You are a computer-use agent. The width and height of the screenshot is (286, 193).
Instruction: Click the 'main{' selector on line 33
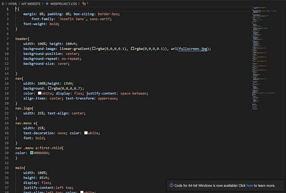coord(20,168)
